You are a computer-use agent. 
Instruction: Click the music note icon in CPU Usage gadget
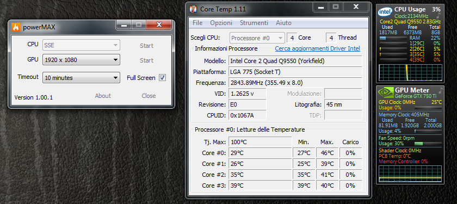tap(438, 15)
